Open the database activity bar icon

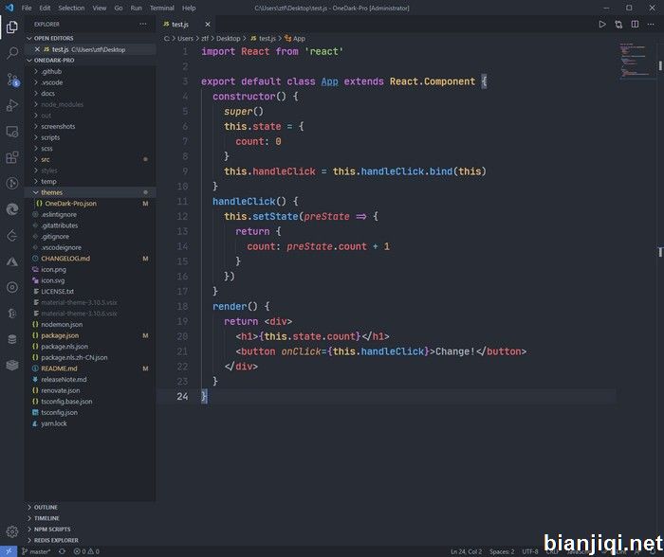pos(11,339)
